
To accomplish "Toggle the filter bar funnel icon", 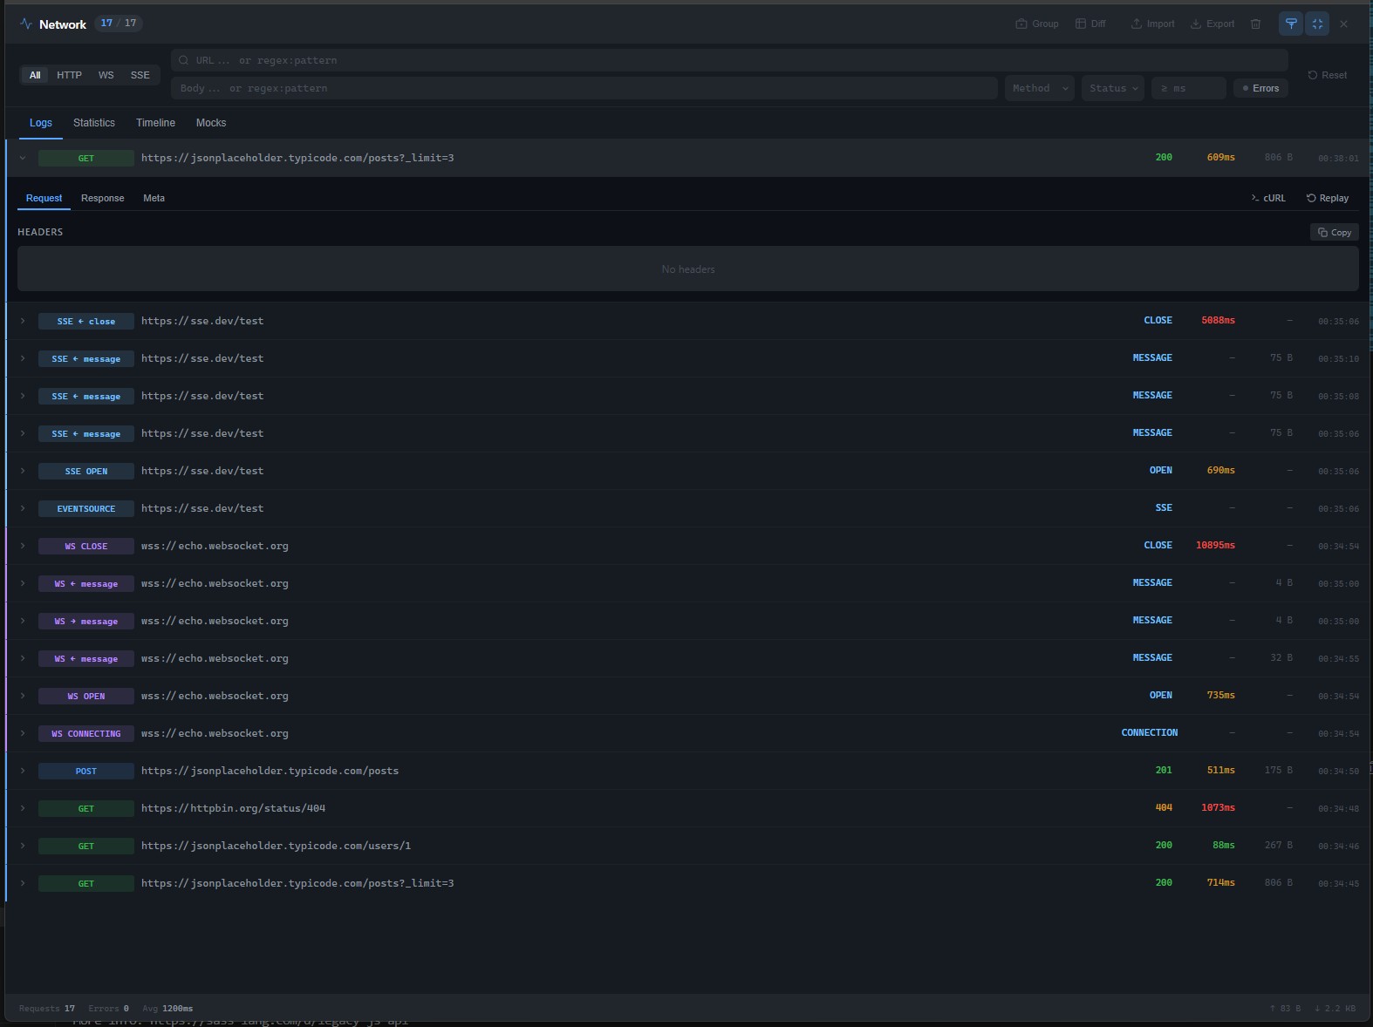I will pos(1291,24).
